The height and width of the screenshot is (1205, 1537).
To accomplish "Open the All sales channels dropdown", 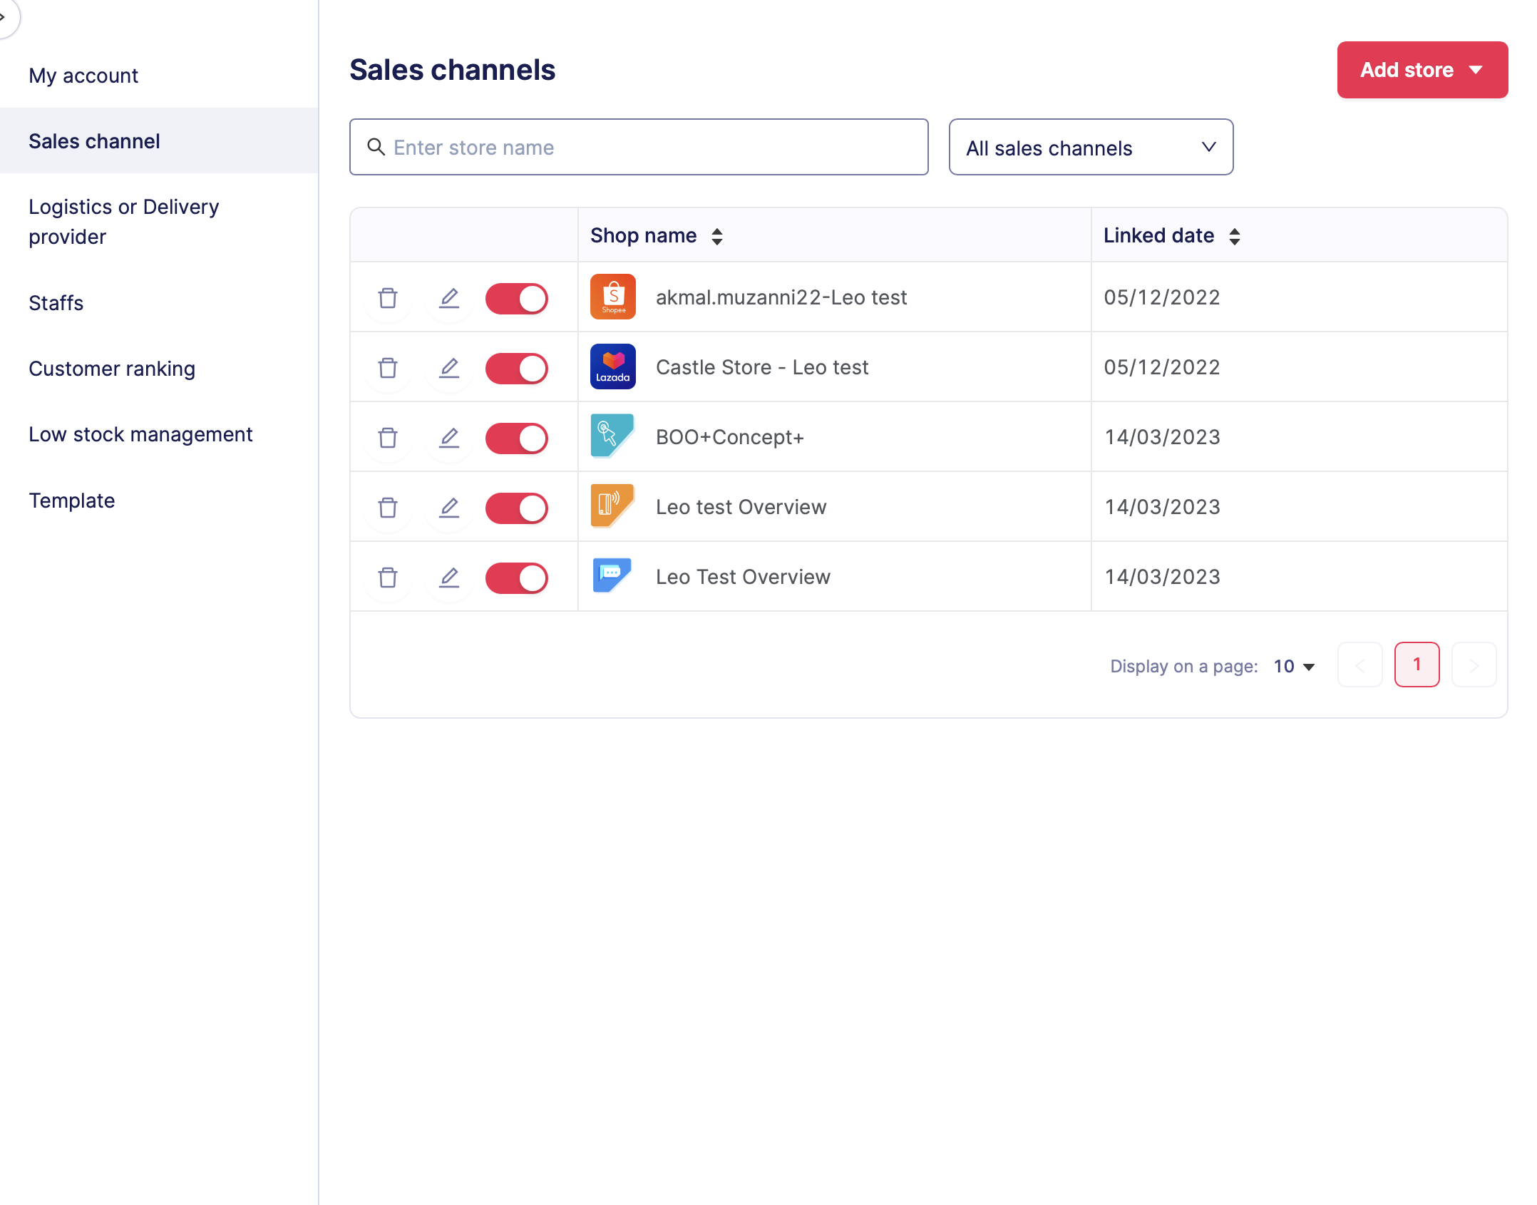I will click(1091, 148).
